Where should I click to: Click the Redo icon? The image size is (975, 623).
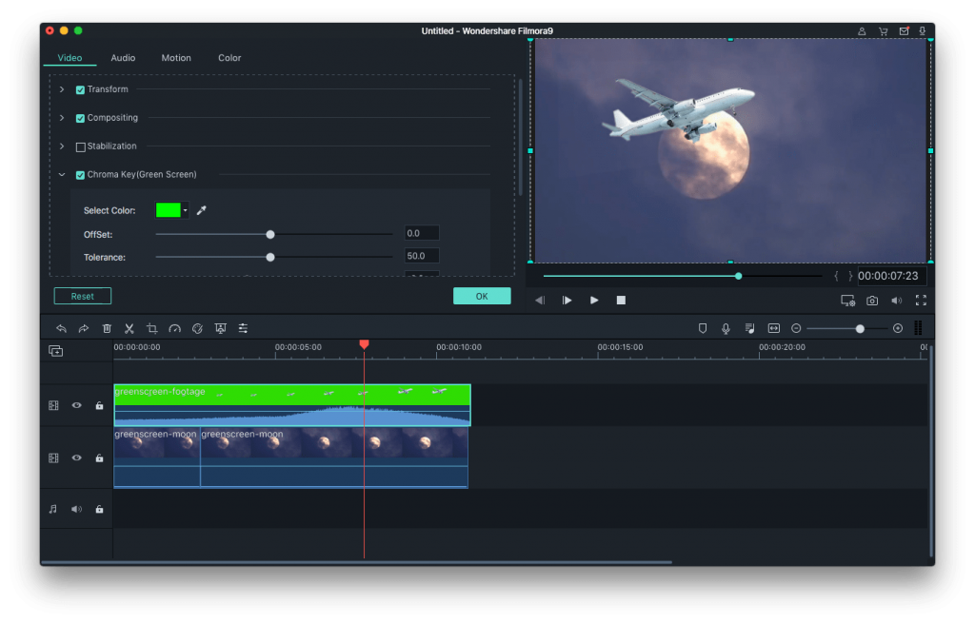tap(83, 328)
